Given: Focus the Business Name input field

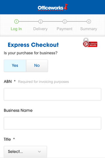Looking at the screenshot, I should (53, 123).
